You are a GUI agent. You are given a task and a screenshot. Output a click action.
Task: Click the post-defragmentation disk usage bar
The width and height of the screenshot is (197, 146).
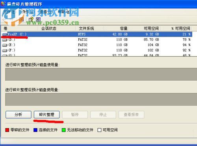click(101, 100)
